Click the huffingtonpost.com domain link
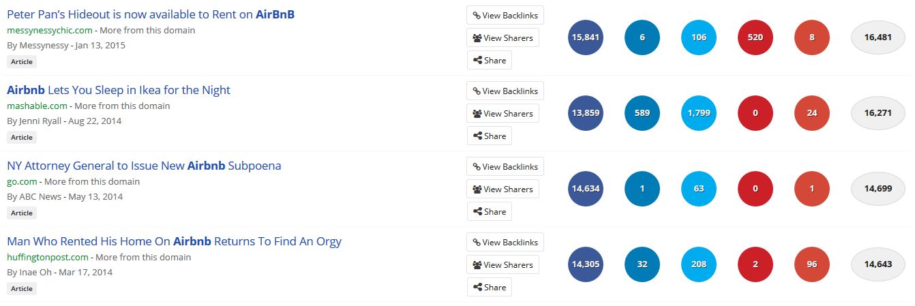The height and width of the screenshot is (306, 915). click(48, 257)
